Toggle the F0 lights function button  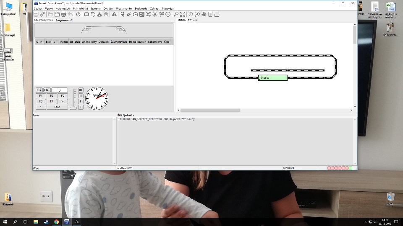coord(62,96)
